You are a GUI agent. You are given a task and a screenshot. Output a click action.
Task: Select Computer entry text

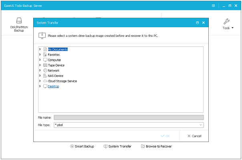pyautogui.click(x=54, y=60)
